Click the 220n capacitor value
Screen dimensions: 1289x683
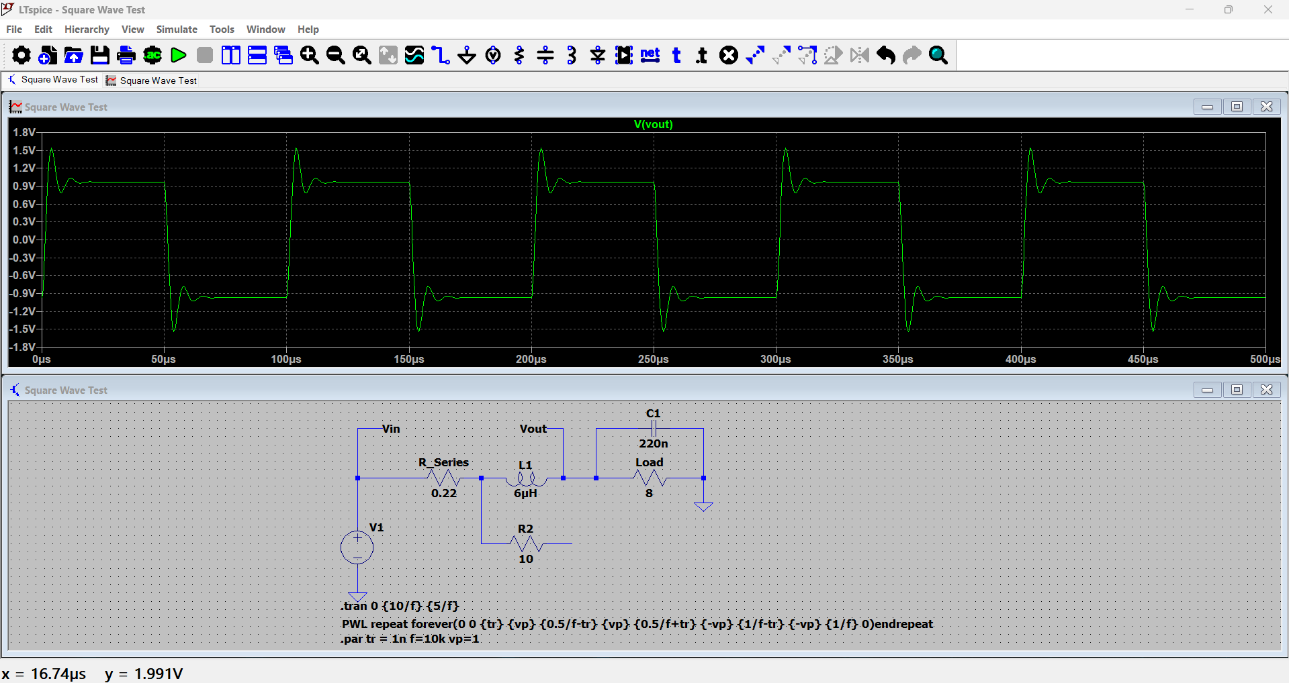pyautogui.click(x=654, y=443)
